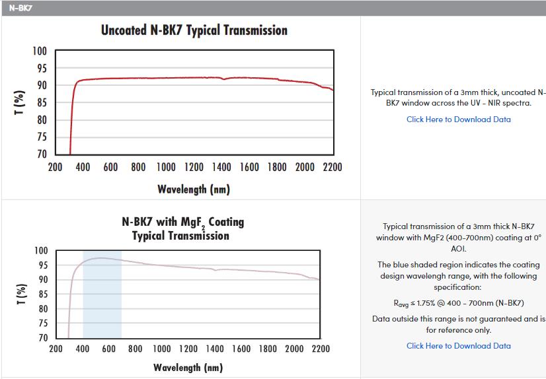Image resolution: width=546 pixels, height=379 pixels.
Task: Select the N-BK7 header tab
Action: [21, 8]
